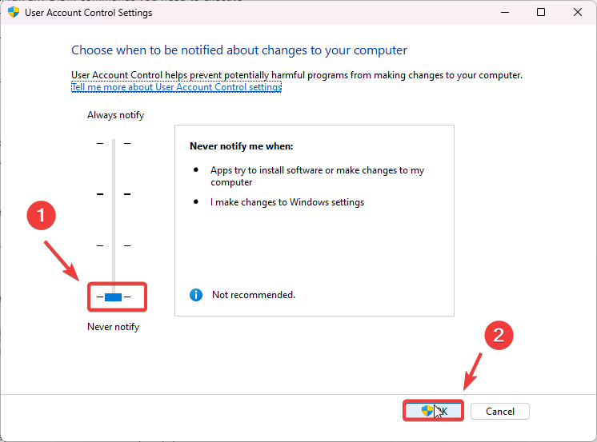
Task: Confirm settings with the OK button
Action: (x=434, y=411)
